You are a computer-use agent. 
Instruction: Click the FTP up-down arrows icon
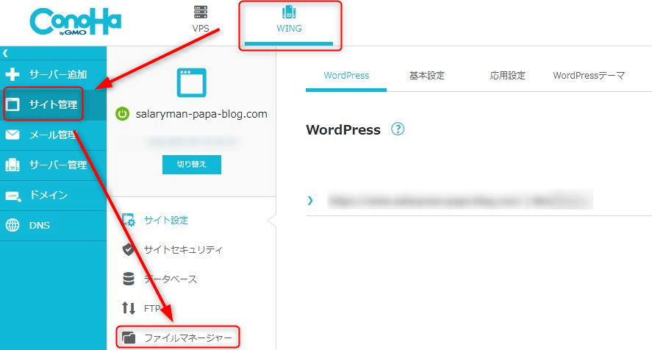pyautogui.click(x=129, y=308)
